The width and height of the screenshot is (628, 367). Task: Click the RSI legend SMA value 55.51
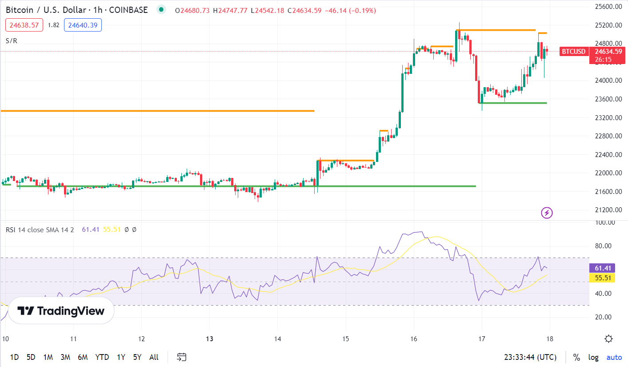click(112, 230)
